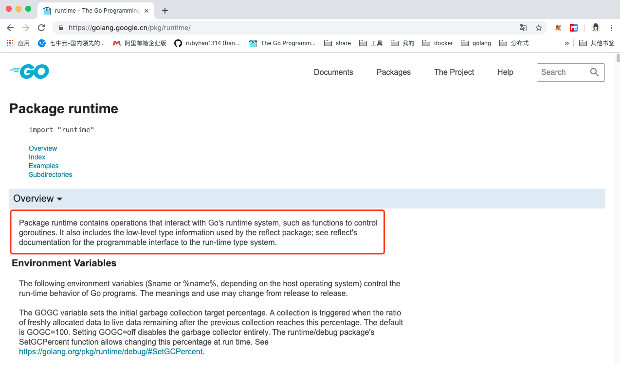The width and height of the screenshot is (620, 365).
Task: Select Packages in top navigation
Action: point(393,72)
